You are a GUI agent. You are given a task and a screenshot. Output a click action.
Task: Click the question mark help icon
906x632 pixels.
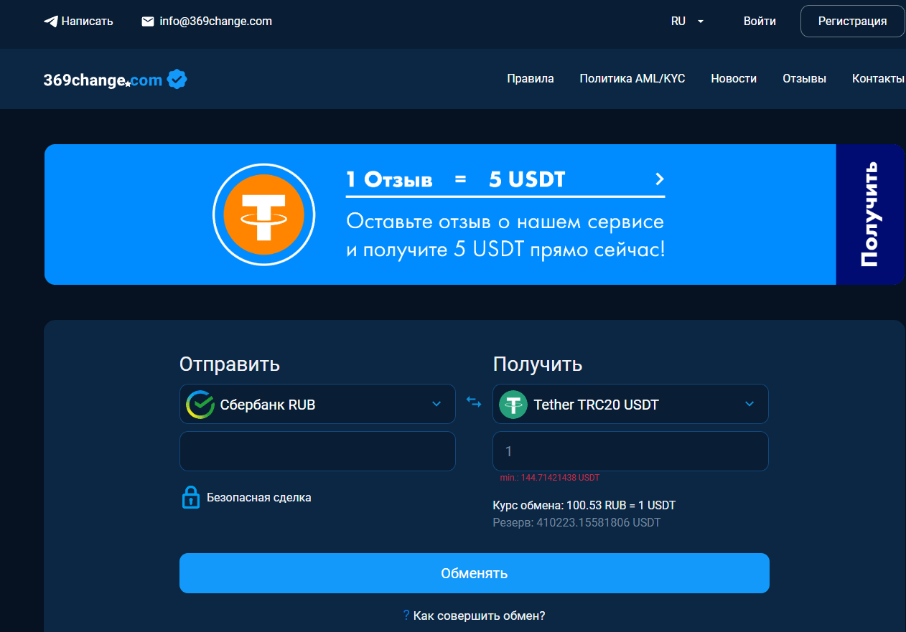406,615
